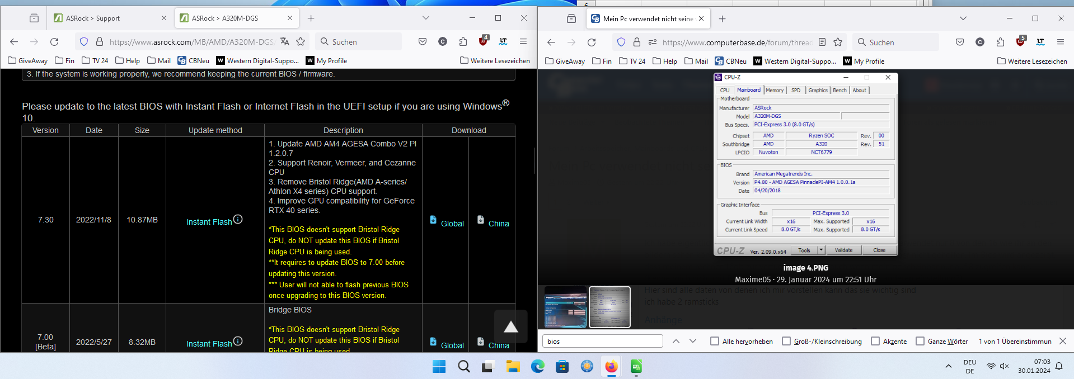Open File Explorer from the taskbar
Screen dimensions: 1074x379
(x=513, y=366)
